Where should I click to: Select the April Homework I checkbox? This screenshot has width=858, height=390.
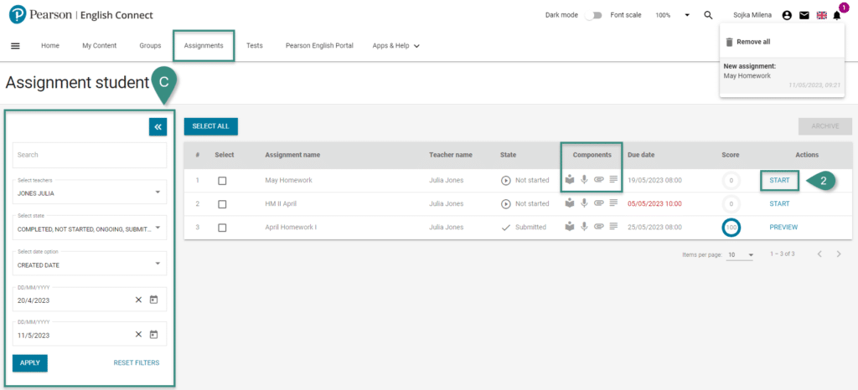[x=222, y=227]
